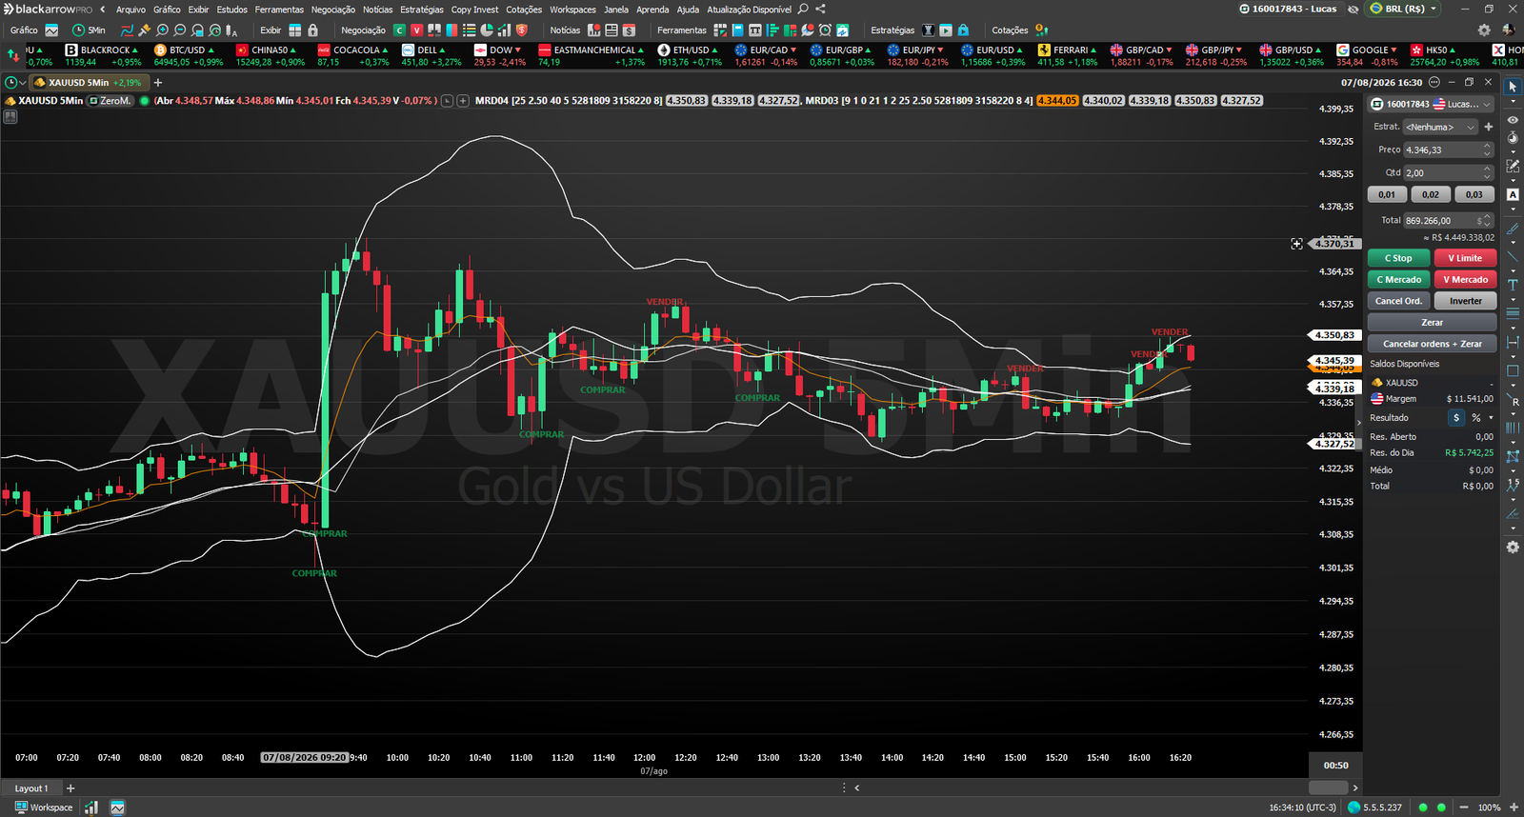
Task: Expand the chart clock dropdown arrow
Action: (x=23, y=83)
